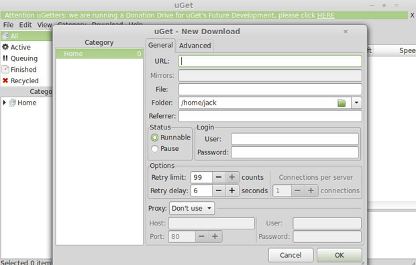This screenshot has width=416, height=265.
Task: Decrease the proxy Port number
Action: pos(202,236)
